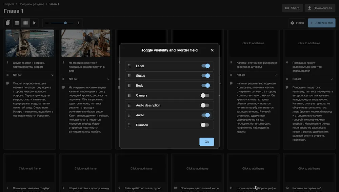This screenshot has height=192, width=339.
Task: Click the zoom in plus icon
Action: (x=78, y=23)
